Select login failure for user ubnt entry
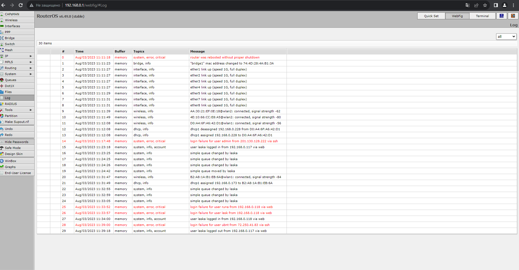 tap(230, 225)
